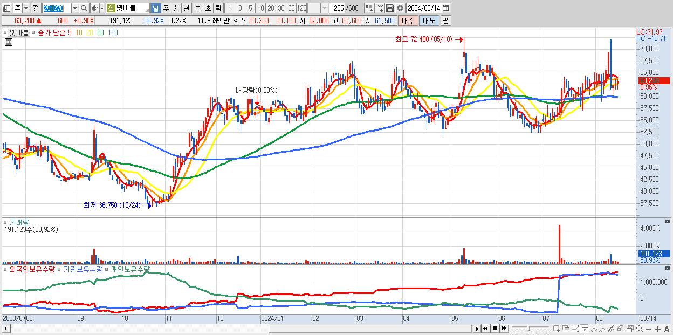This screenshot has height=335, width=673.
Task: Click the 3D bar chart icon
Action: [x=621, y=329]
